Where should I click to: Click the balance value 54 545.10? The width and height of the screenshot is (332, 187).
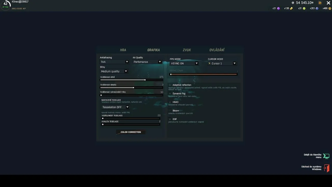tap(305, 3)
